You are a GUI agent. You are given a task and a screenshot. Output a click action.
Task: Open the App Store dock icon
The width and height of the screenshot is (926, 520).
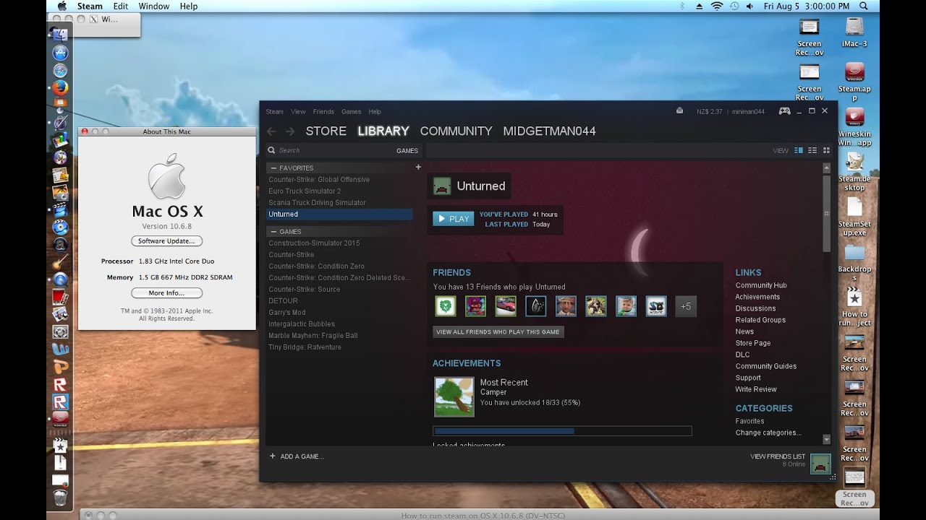(60, 53)
